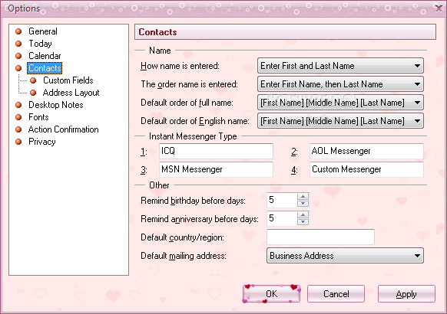Open 'Default order of full name' dropdown
447x314 pixels.
(340, 103)
